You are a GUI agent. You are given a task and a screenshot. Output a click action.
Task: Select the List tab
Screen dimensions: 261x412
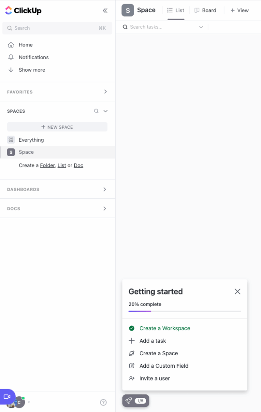[x=176, y=10]
